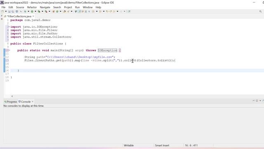This screenshot has height=149, width=264.
Task: Click the Forward navigation arrow icon
Action: tap(121, 12)
